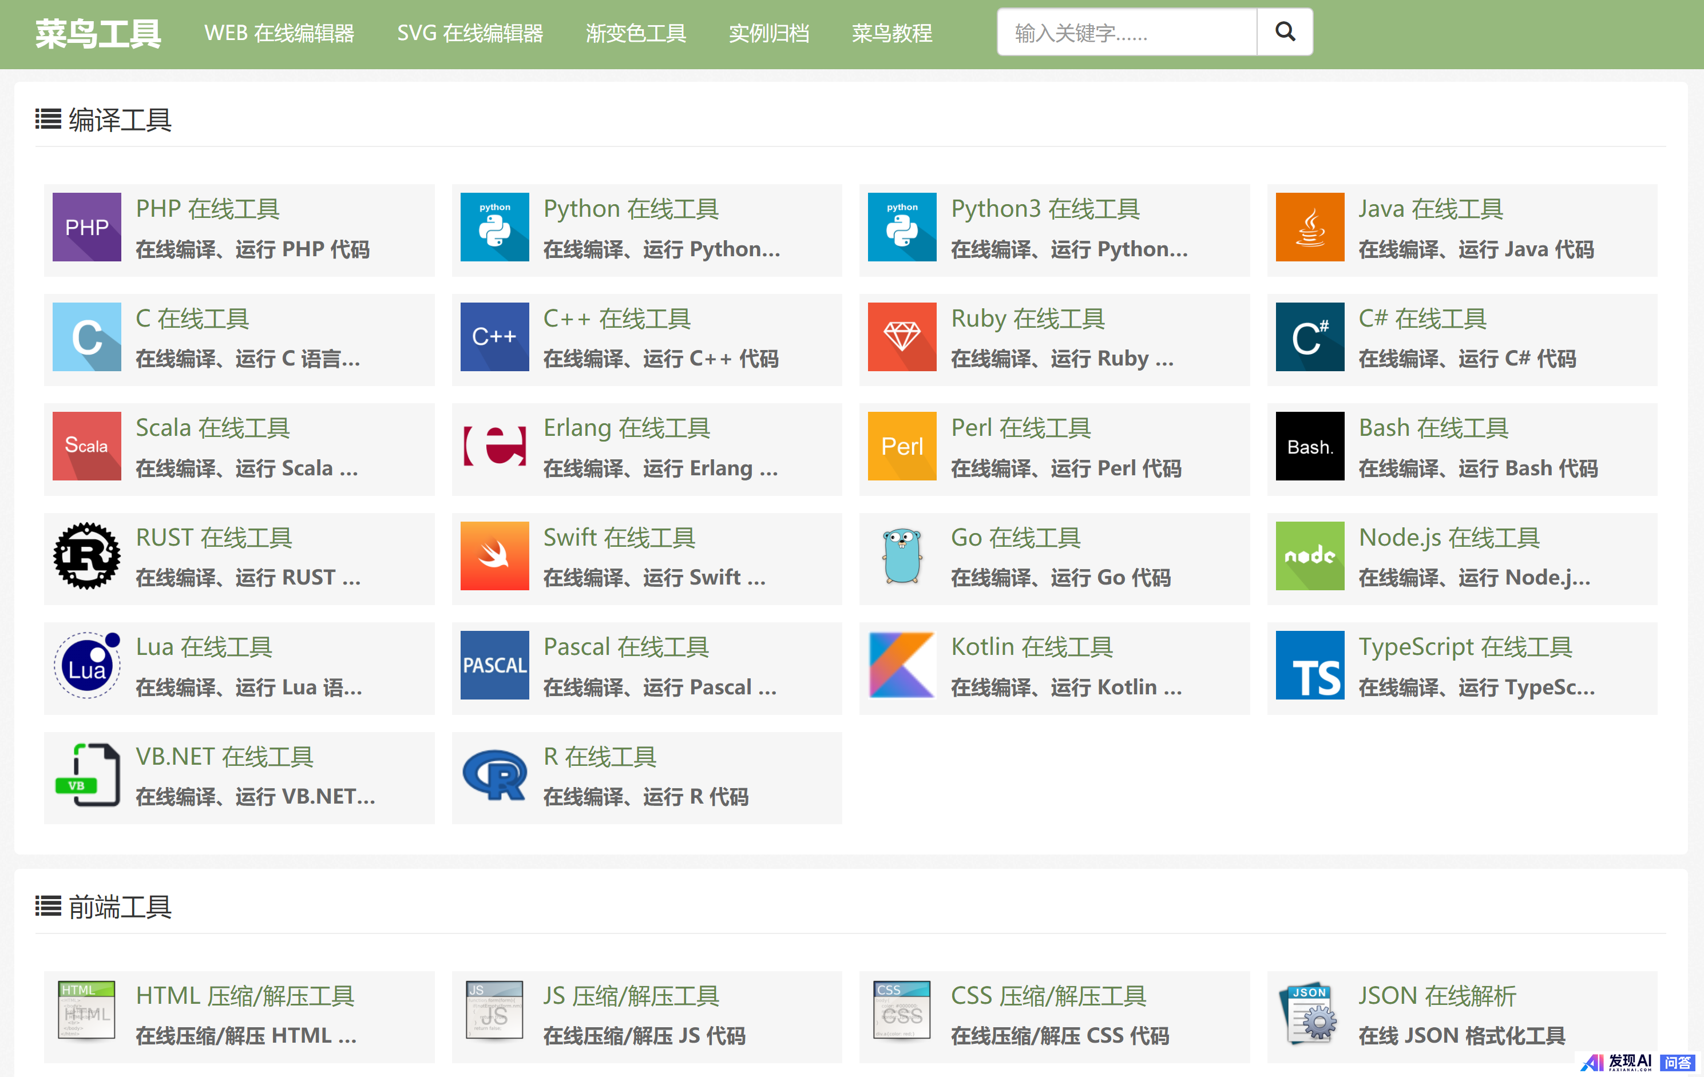The image size is (1704, 1077).
Task: Open the JSON 在线解析 link
Action: tap(1437, 996)
